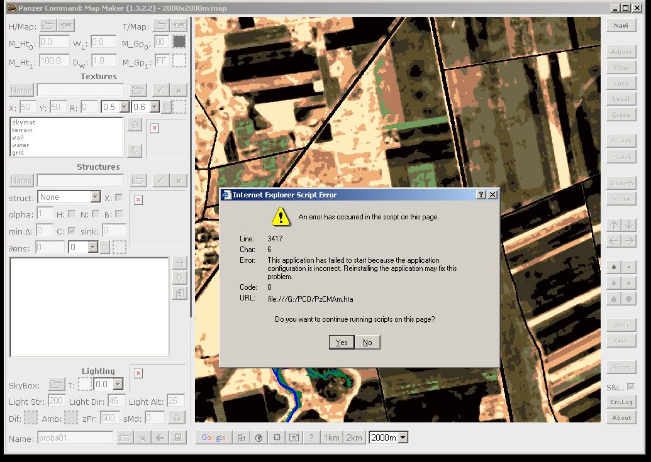Browse structures with Structures folder icon
This screenshot has width=651, height=462.
pos(138,180)
